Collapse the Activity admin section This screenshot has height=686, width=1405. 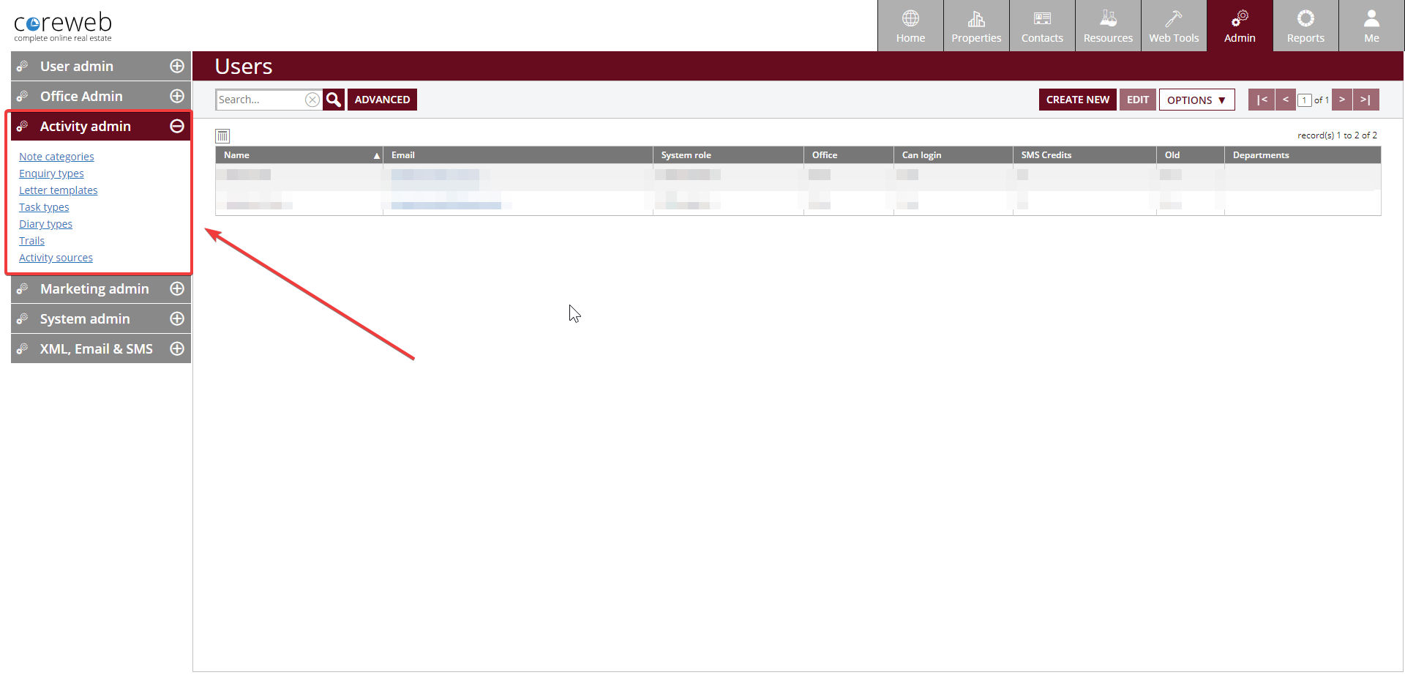(x=176, y=126)
